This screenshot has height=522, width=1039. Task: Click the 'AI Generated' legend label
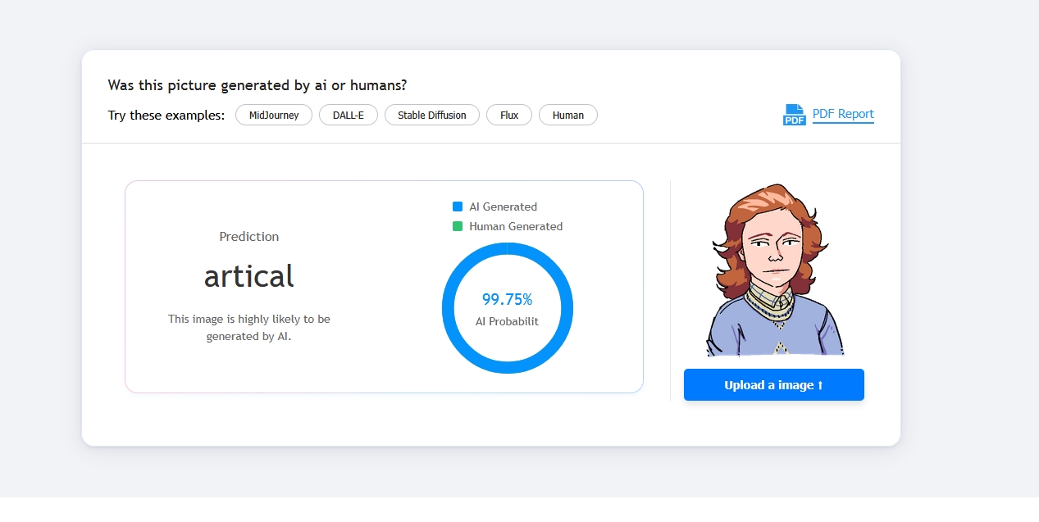tap(504, 207)
